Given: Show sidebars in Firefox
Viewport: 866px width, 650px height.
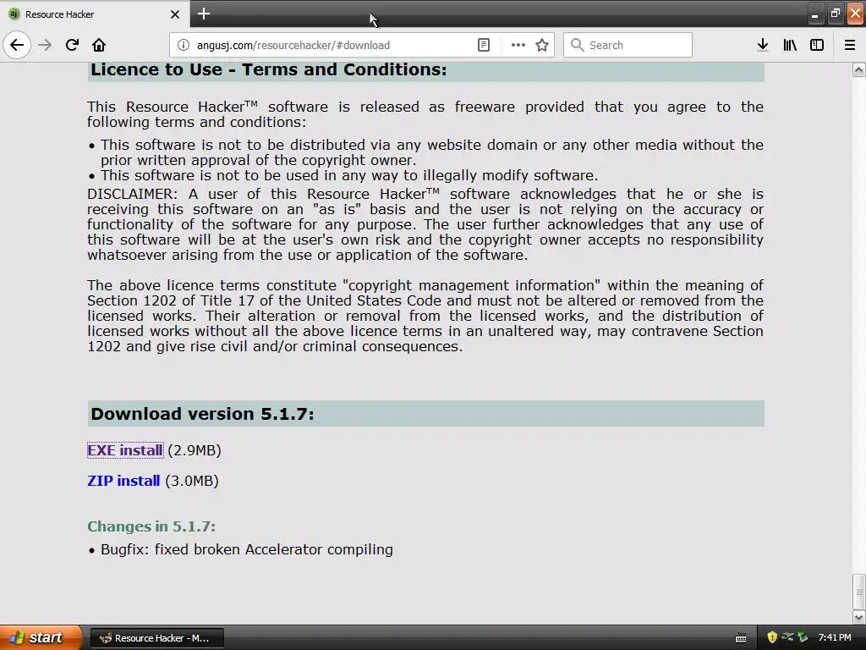Looking at the screenshot, I should click(817, 45).
